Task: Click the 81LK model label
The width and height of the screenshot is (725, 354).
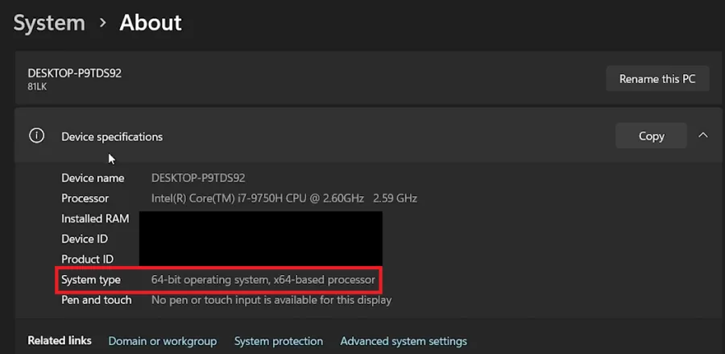Action: [37, 86]
